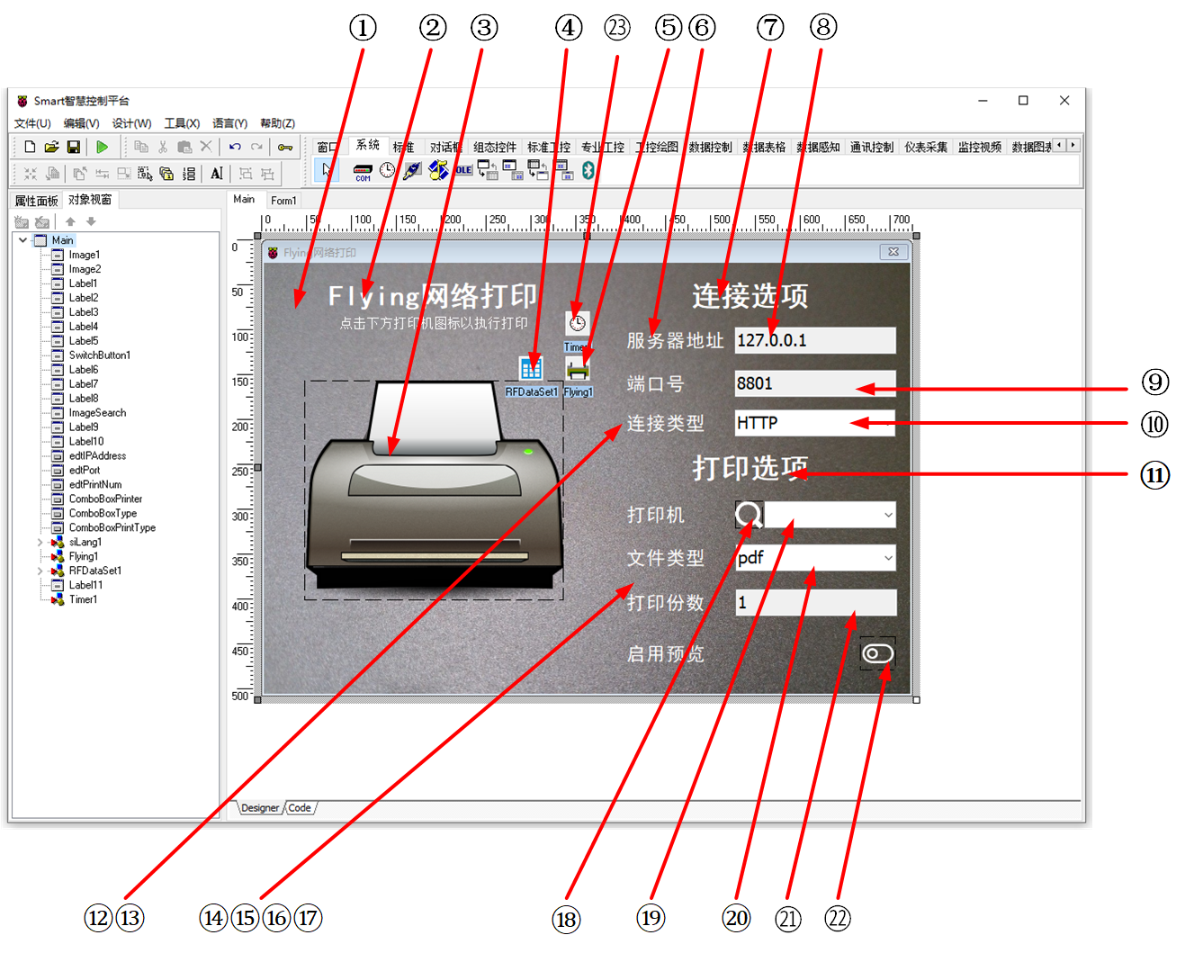
Task: Expand the siLang1 tree node
Action: click(x=40, y=543)
